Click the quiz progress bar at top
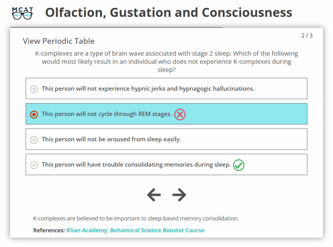This screenshot has width=333, height=247. (x=116, y=28)
